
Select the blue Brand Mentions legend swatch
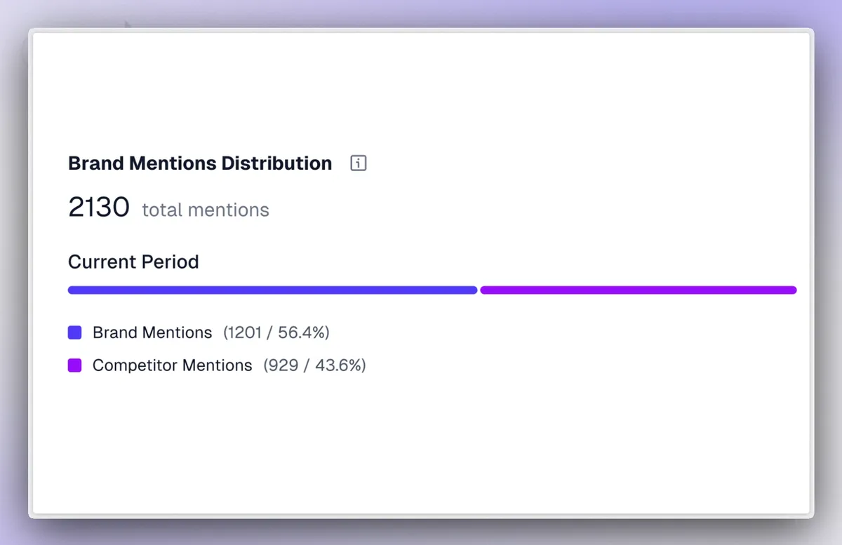pyautogui.click(x=74, y=332)
